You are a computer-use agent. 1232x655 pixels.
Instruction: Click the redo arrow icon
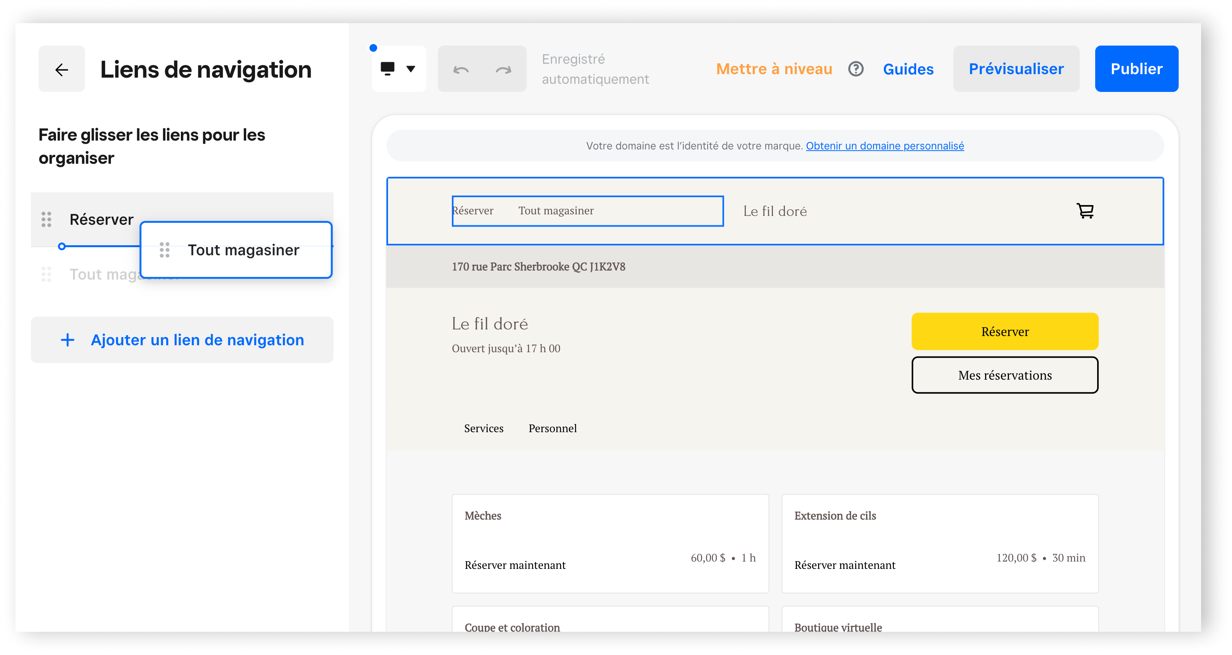503,69
